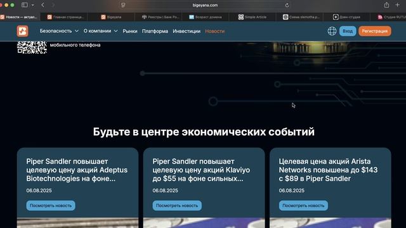
Task: Open the page settings icon in address bar
Action: [123, 5]
